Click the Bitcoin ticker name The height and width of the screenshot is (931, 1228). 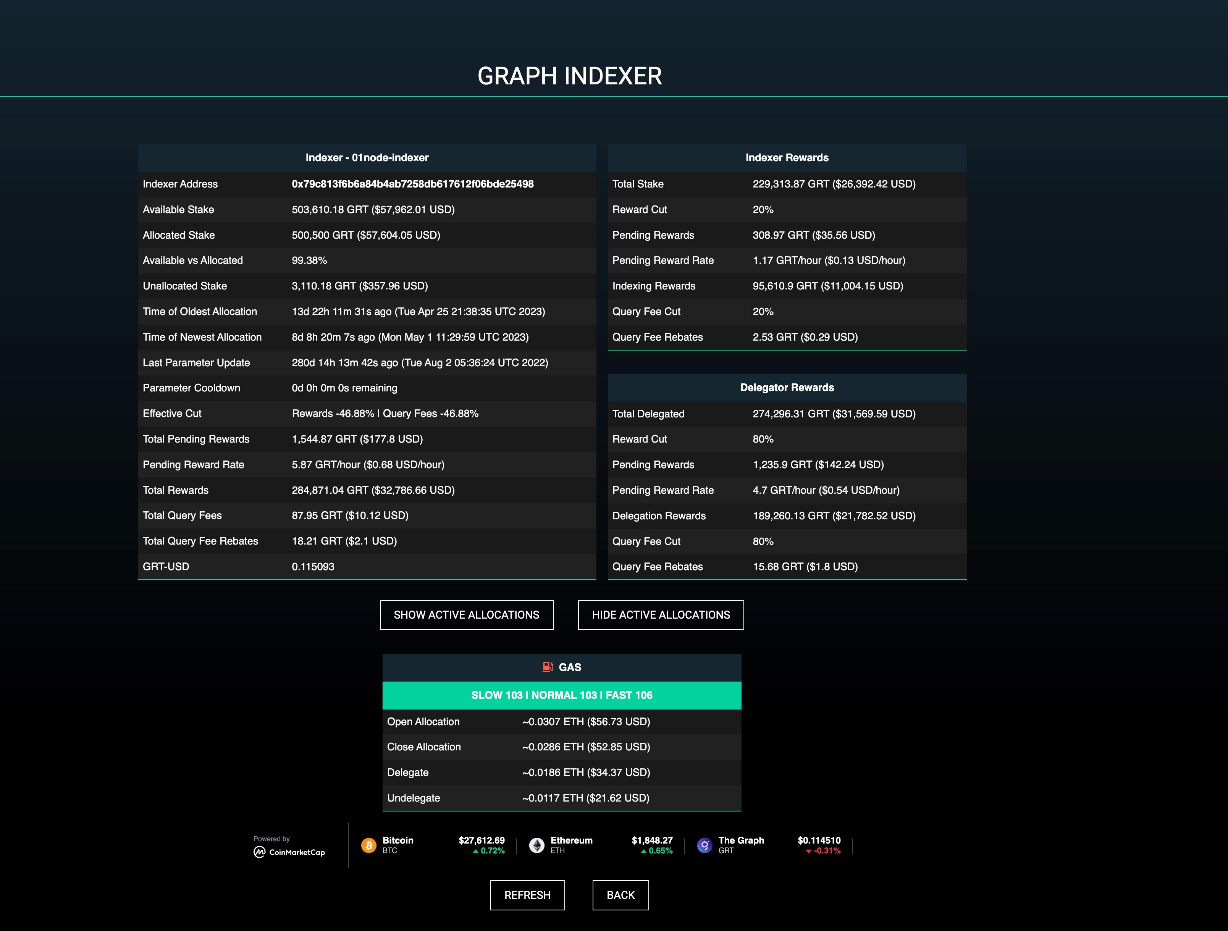pyautogui.click(x=397, y=840)
